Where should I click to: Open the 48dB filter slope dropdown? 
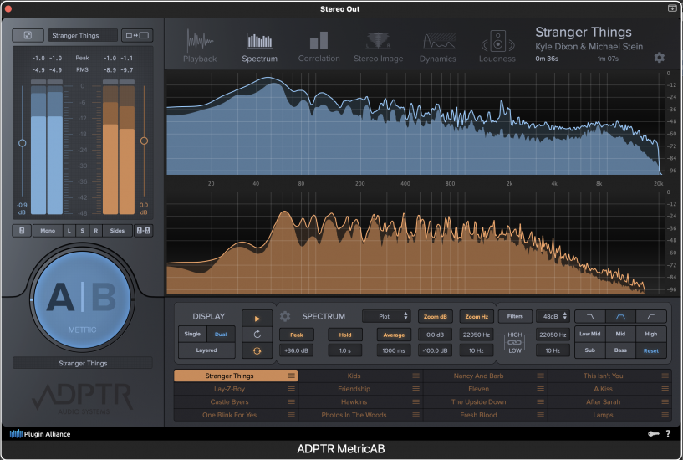[553, 317]
